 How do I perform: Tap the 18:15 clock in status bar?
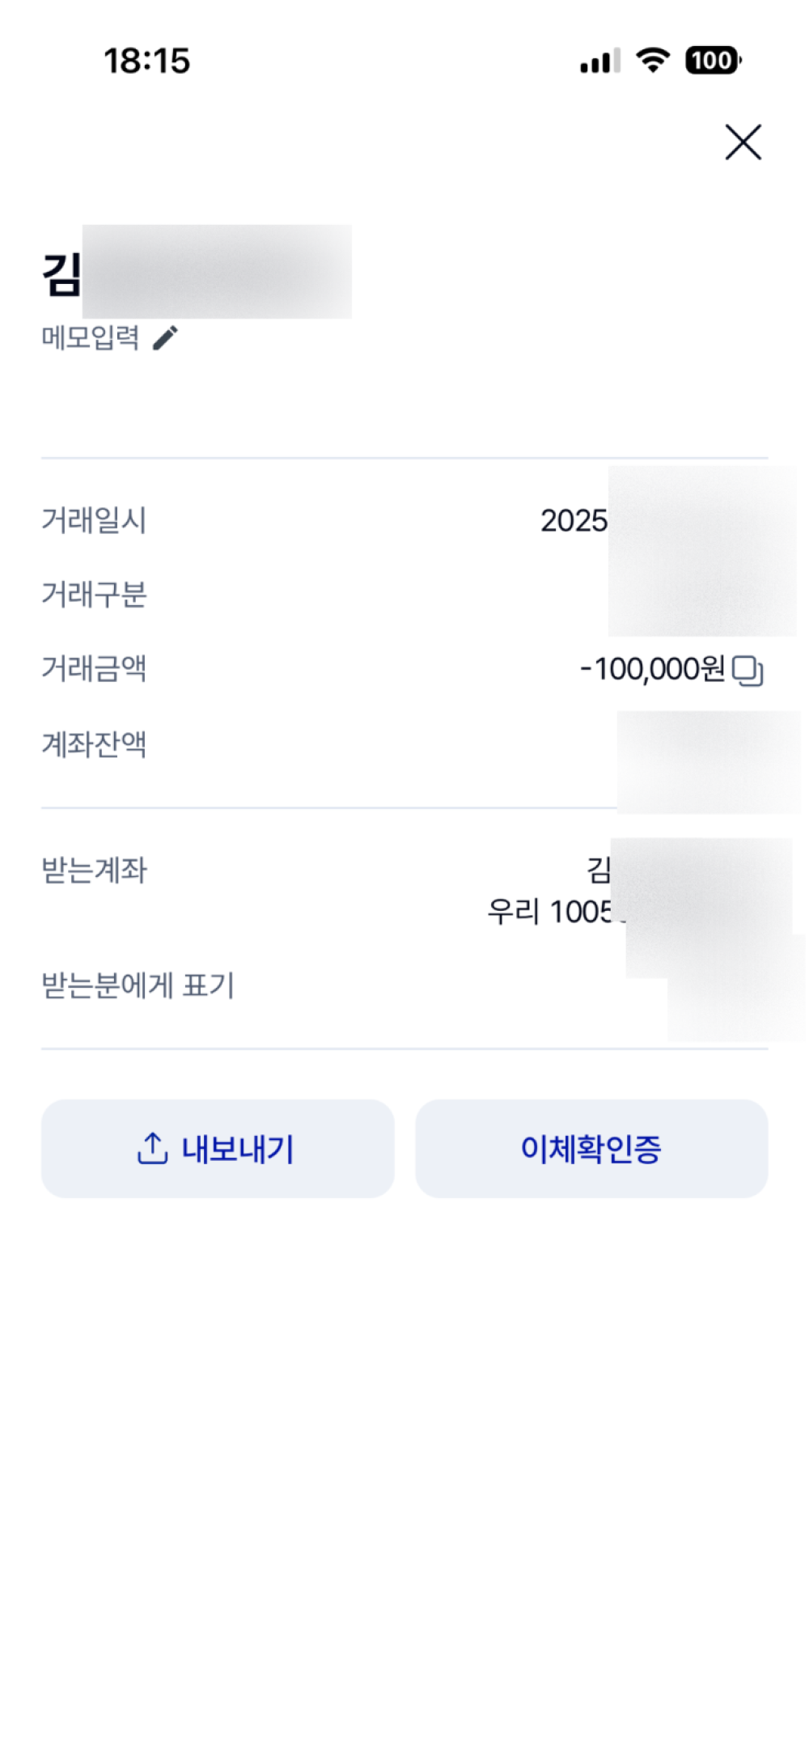(x=146, y=61)
